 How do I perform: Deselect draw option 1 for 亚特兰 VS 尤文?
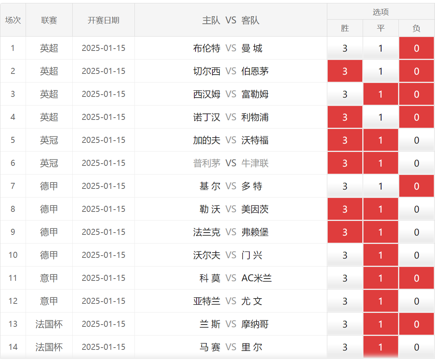381,301
